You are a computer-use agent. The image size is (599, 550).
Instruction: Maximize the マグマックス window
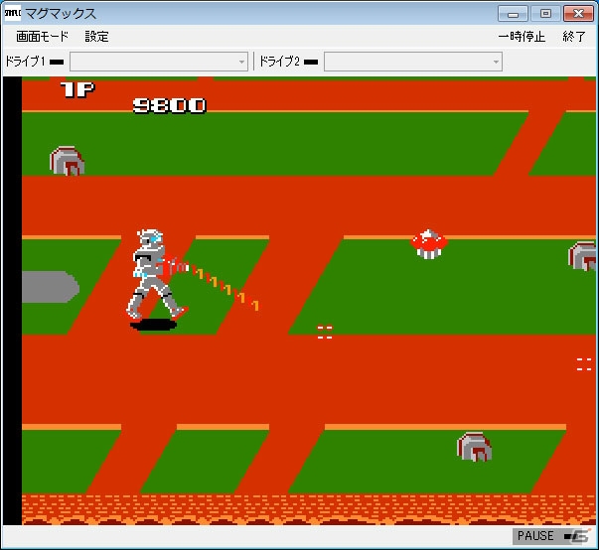[x=545, y=14]
